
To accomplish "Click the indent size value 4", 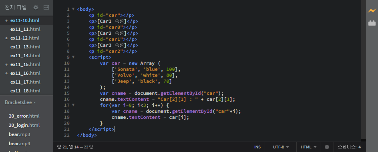I will pos(360,147).
